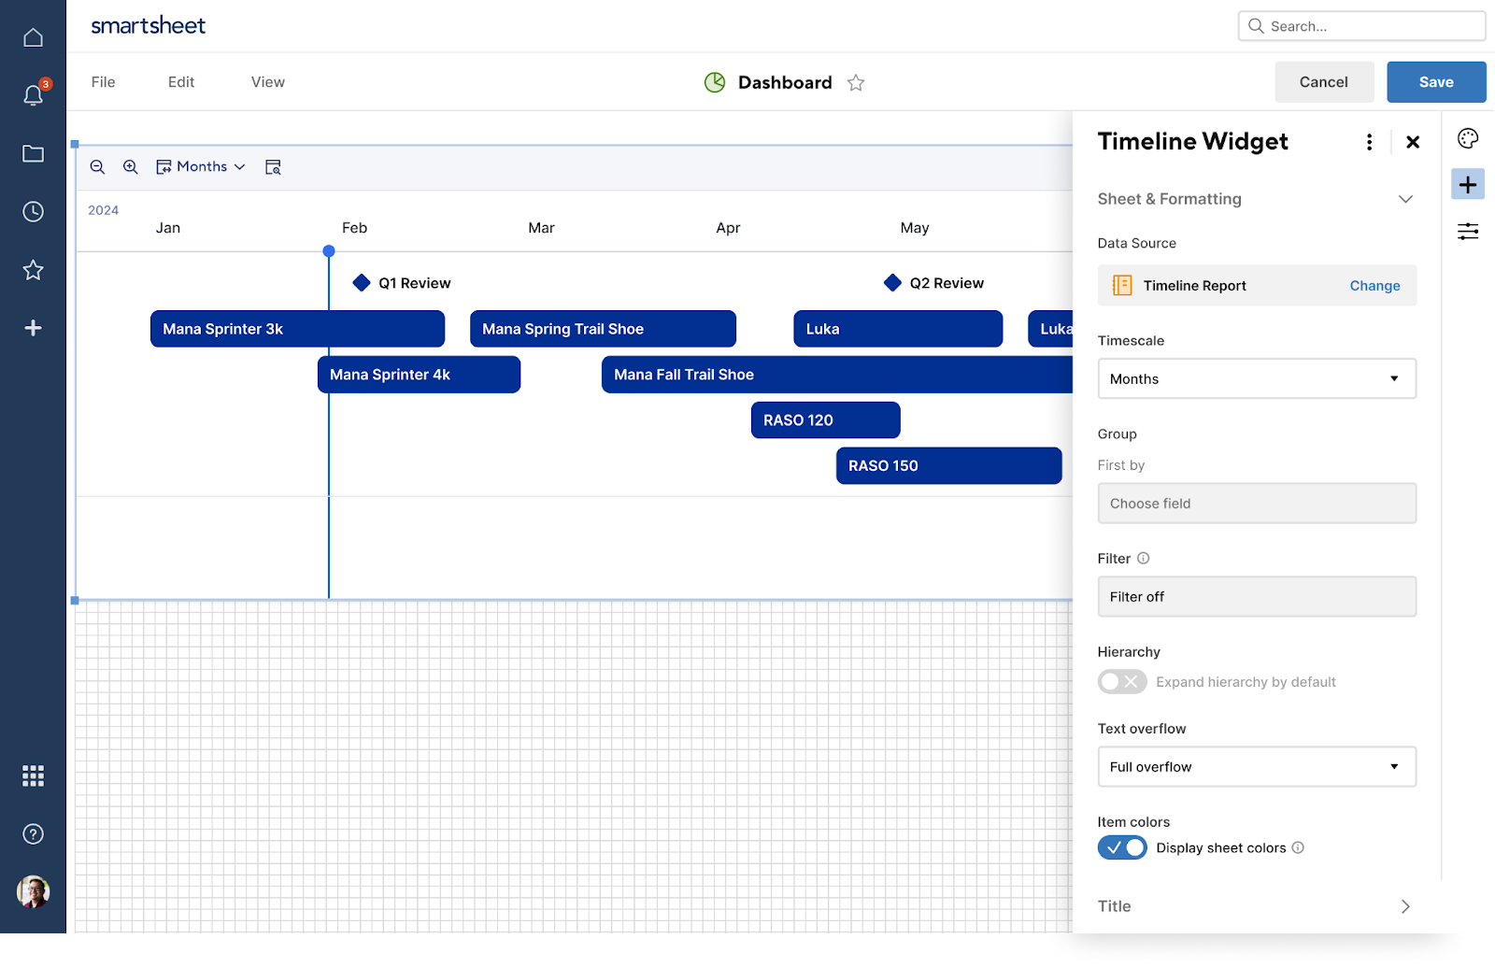
Task: Open the View menu
Action: (x=268, y=82)
